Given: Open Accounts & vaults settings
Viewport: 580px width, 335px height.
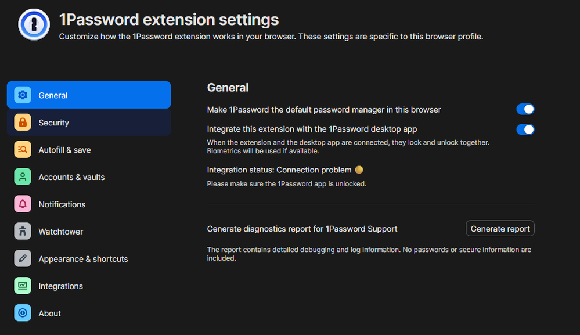Looking at the screenshot, I should pyautogui.click(x=71, y=177).
